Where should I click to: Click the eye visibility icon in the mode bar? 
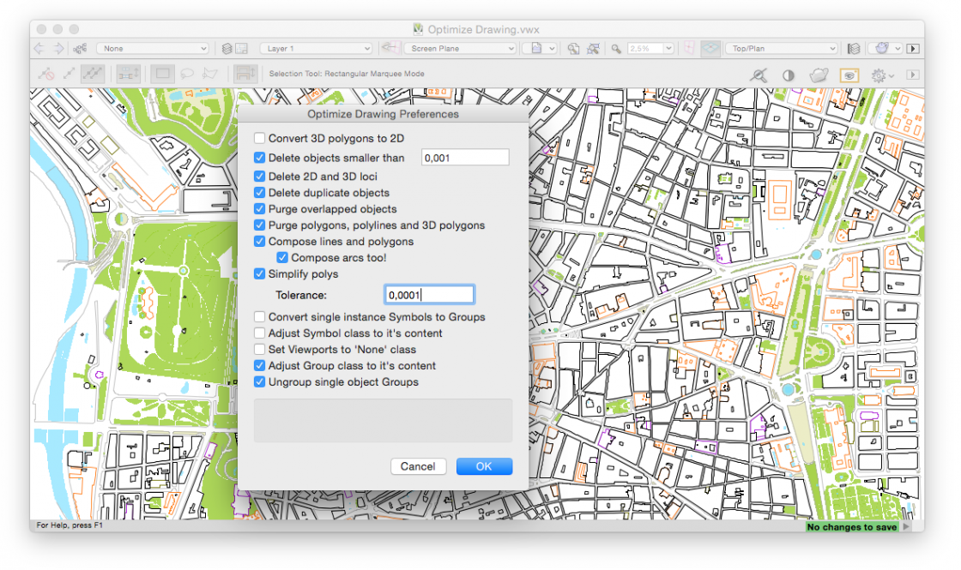tap(849, 75)
